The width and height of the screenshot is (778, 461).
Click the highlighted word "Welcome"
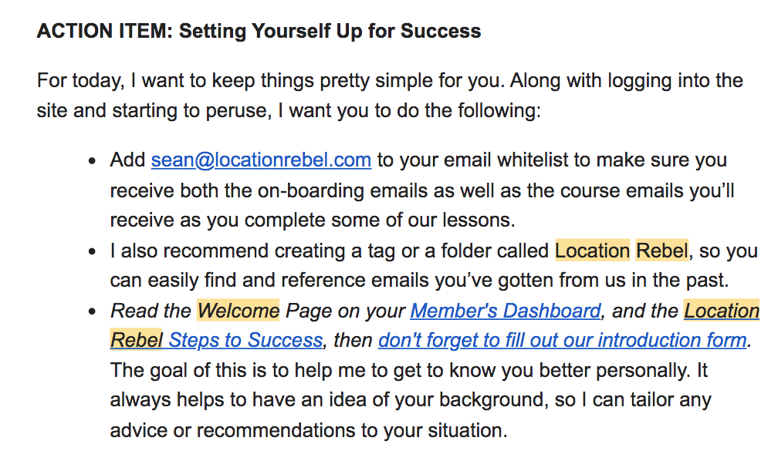click(238, 311)
